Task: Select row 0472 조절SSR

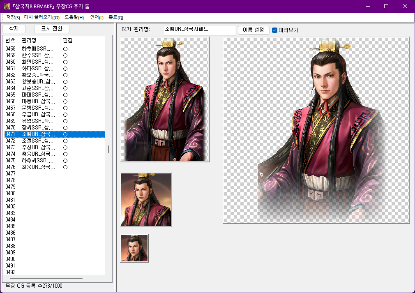Action: click(x=55, y=141)
